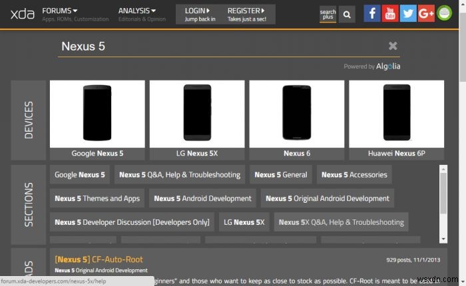
Task: Open the Twitter icon in header
Action: (408, 13)
